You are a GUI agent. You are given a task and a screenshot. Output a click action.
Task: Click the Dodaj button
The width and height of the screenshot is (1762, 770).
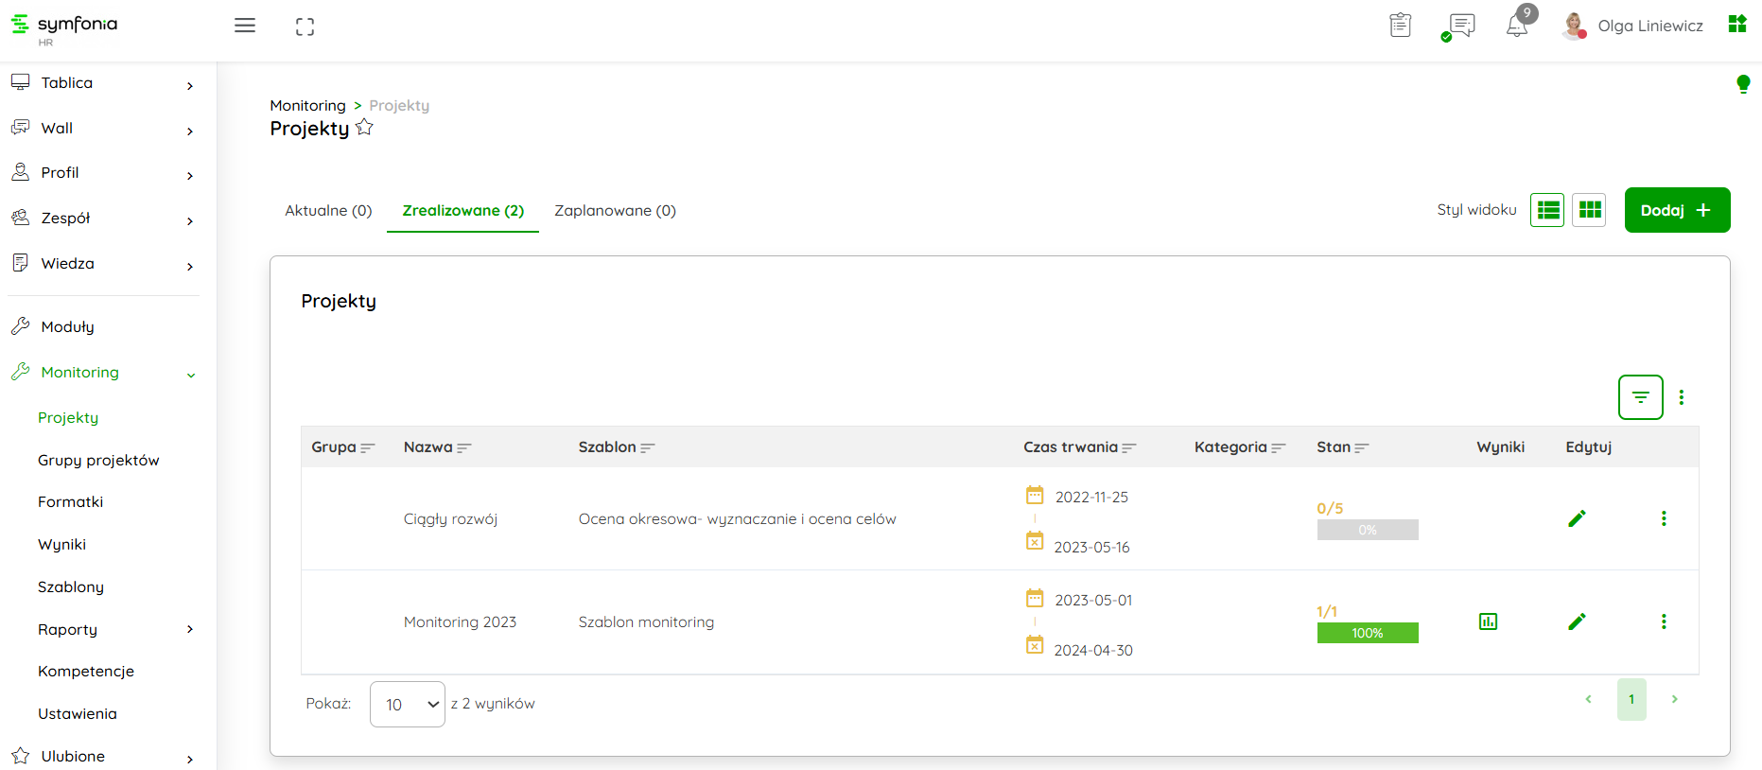(x=1676, y=210)
